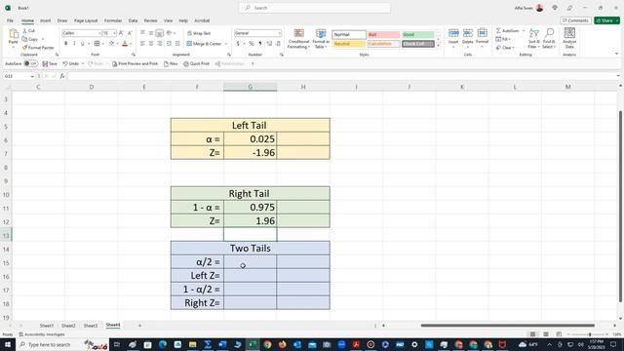624x351 pixels.
Task: Switch to the Insert ribbon tab
Action: click(x=46, y=20)
